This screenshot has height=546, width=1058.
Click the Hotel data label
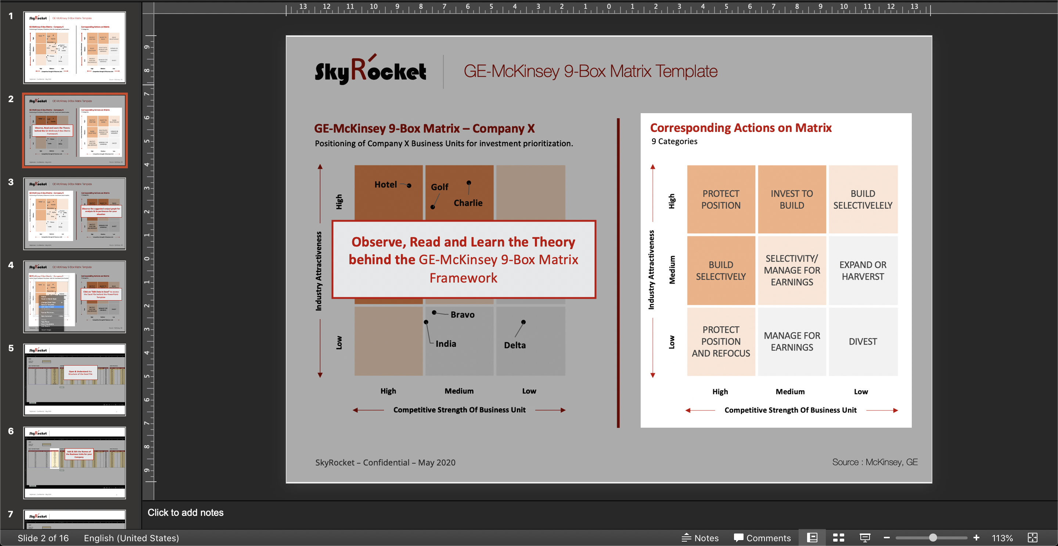pyautogui.click(x=386, y=185)
